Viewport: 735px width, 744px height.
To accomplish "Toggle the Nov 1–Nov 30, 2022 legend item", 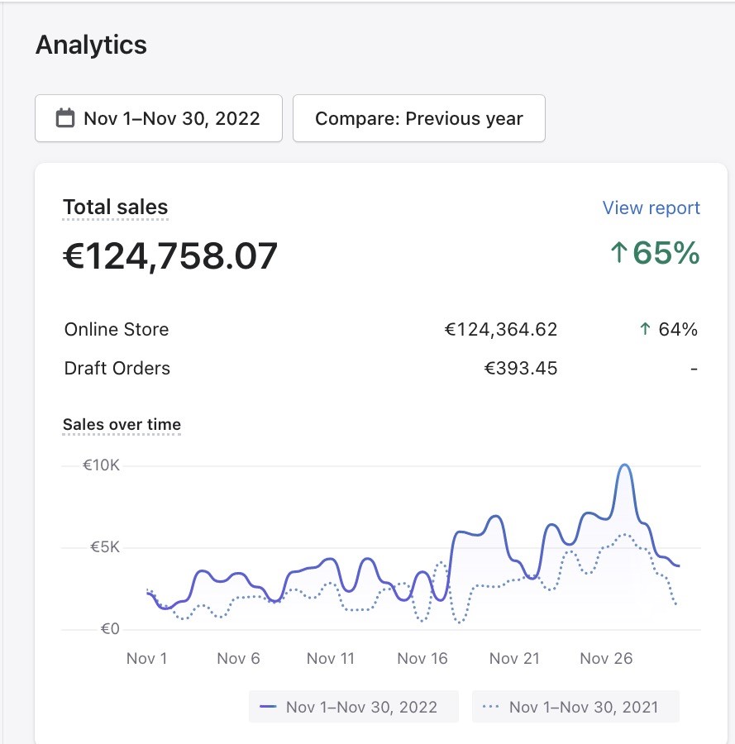I will pyautogui.click(x=353, y=707).
